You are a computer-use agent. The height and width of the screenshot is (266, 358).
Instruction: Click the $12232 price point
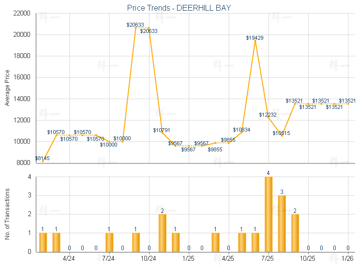click(268, 118)
